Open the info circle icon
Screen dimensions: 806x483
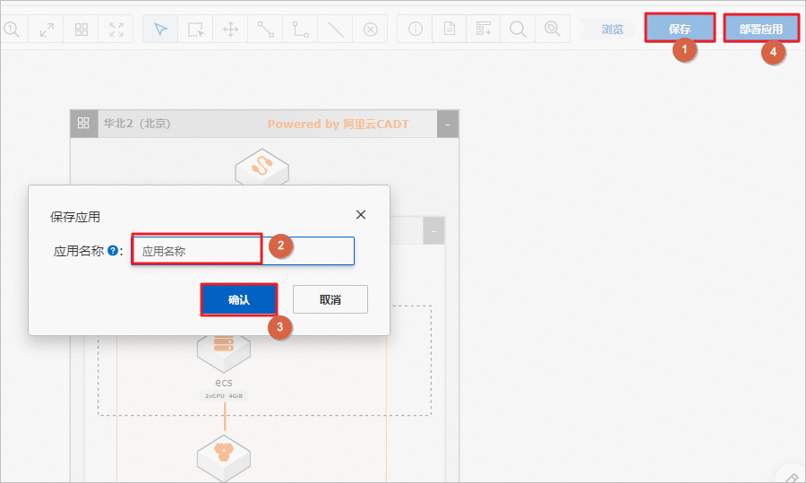(416, 30)
